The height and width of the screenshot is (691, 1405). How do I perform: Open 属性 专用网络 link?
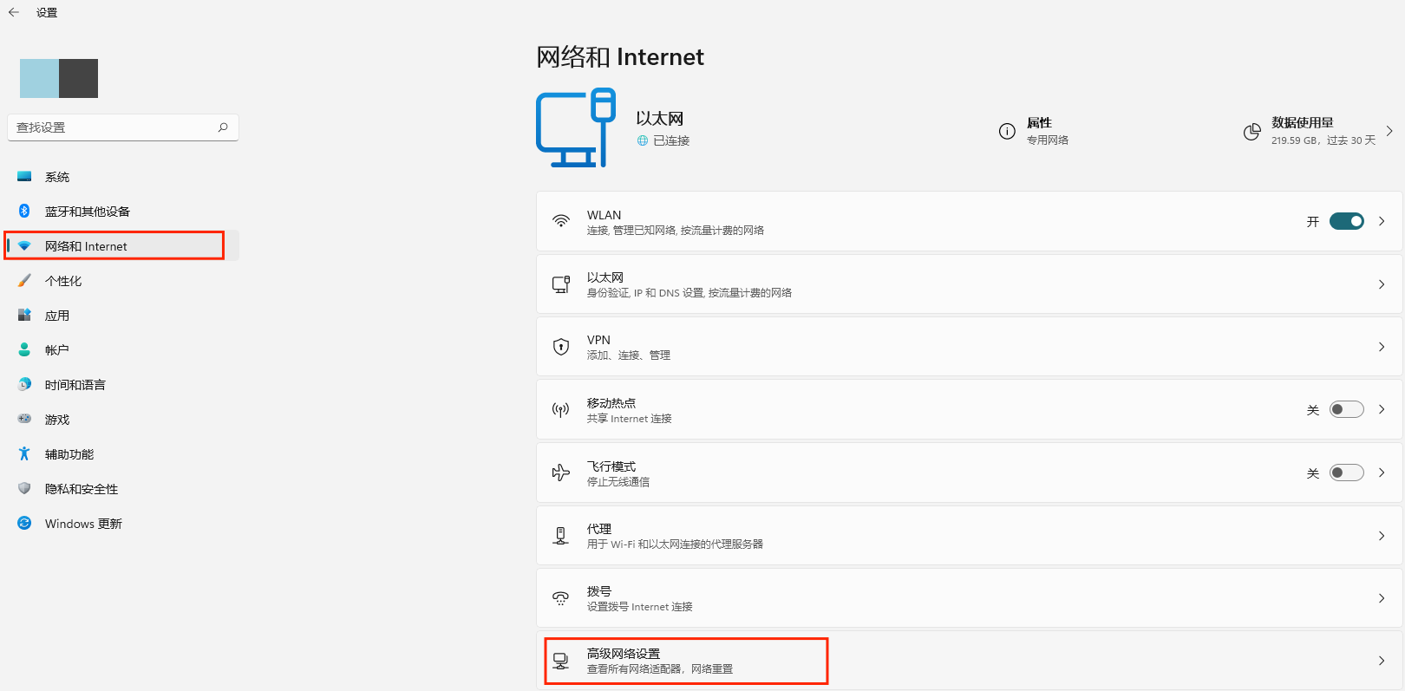(1034, 131)
